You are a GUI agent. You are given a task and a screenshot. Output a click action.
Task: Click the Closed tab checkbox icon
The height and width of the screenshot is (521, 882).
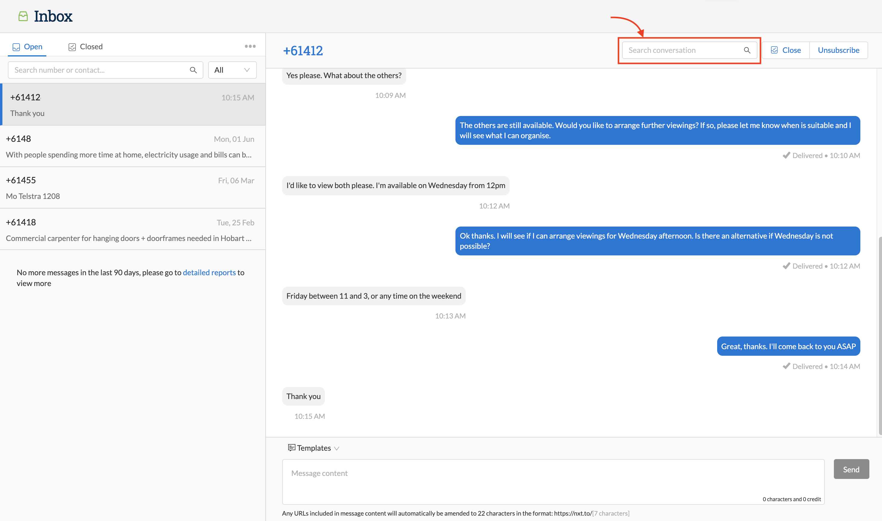[72, 47]
